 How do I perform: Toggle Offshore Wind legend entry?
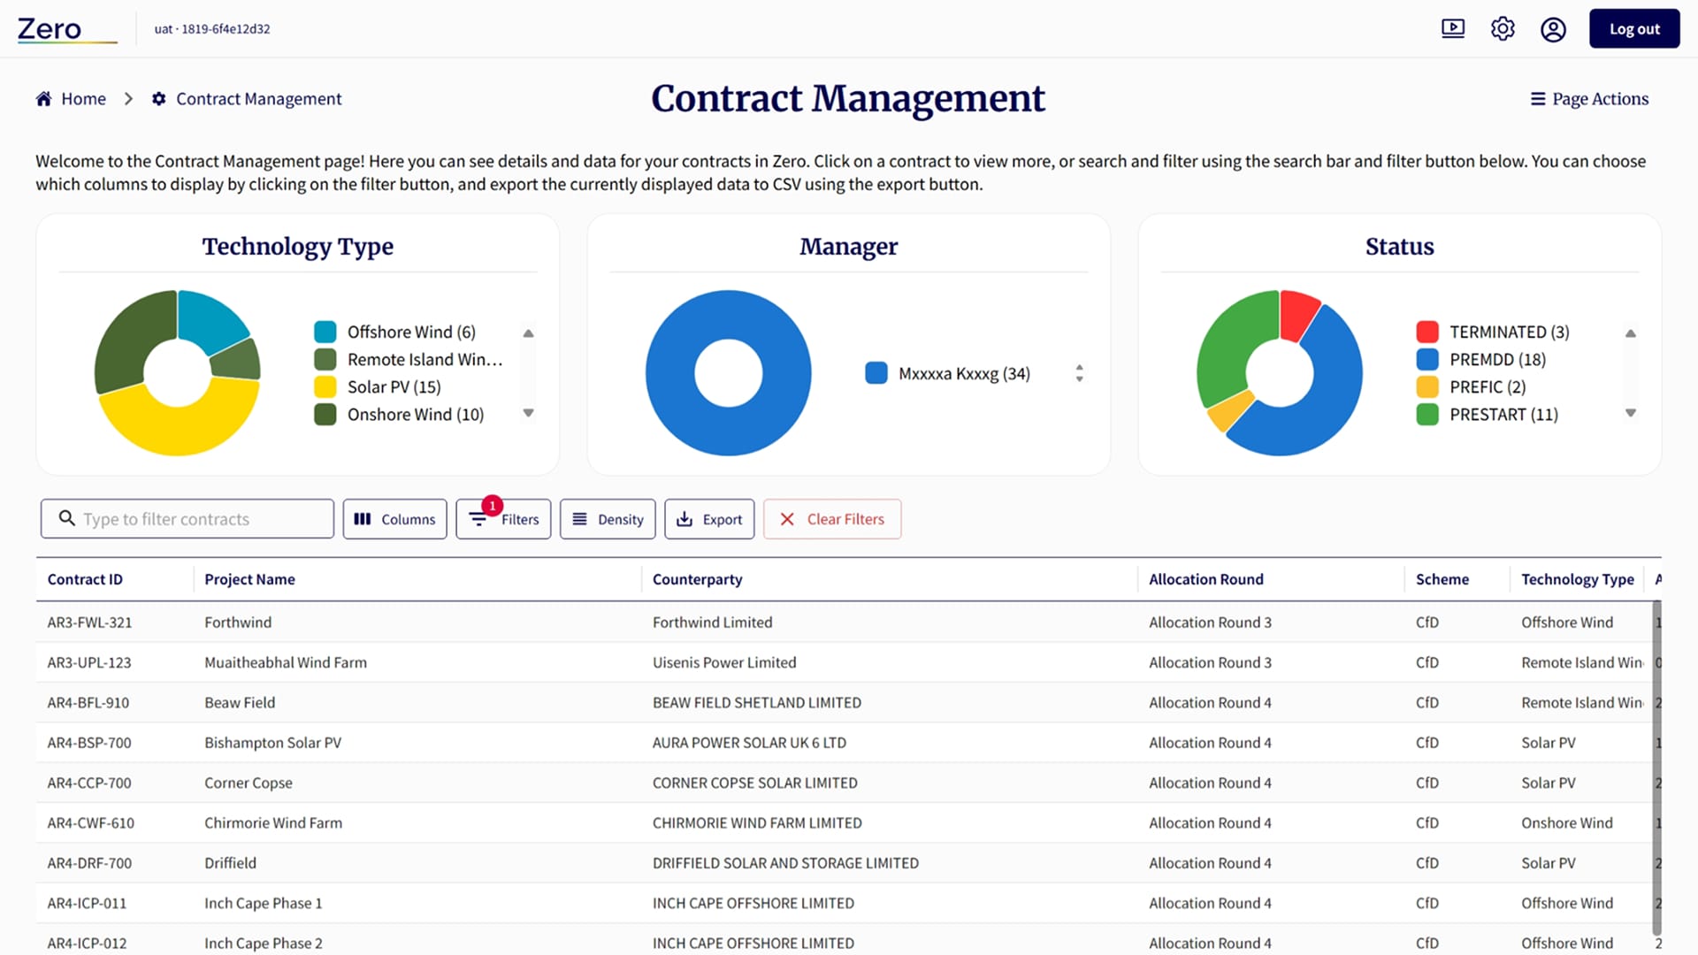click(x=410, y=332)
